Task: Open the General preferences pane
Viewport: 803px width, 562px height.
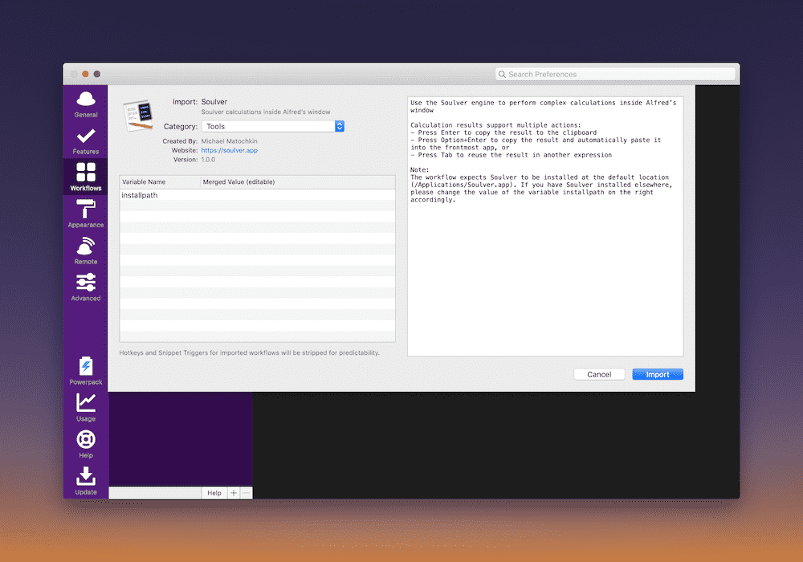Action: tap(86, 104)
